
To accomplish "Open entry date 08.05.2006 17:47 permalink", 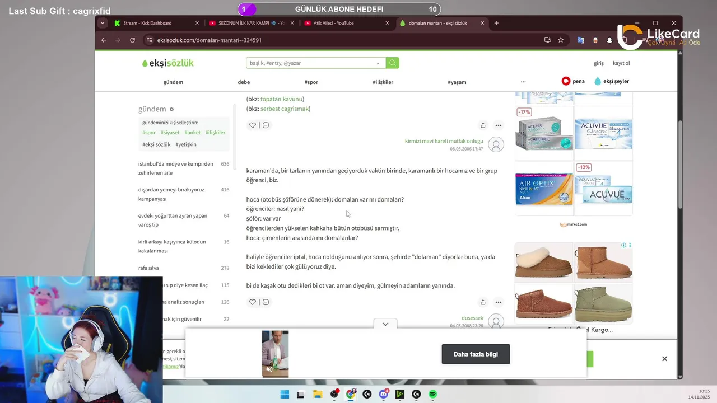I will tap(466, 149).
